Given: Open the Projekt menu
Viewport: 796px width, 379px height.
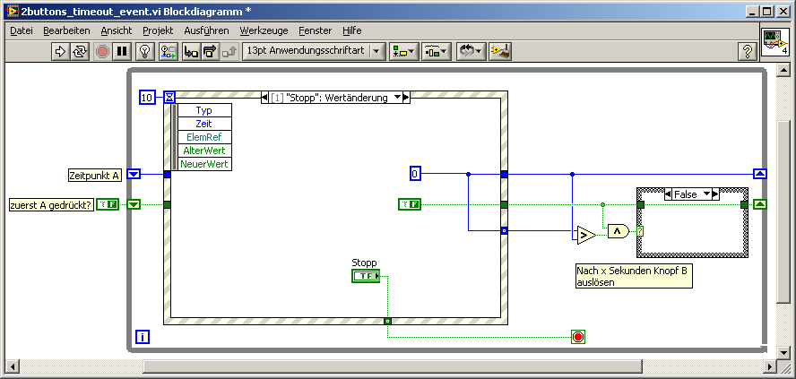Looking at the screenshot, I should 158,30.
